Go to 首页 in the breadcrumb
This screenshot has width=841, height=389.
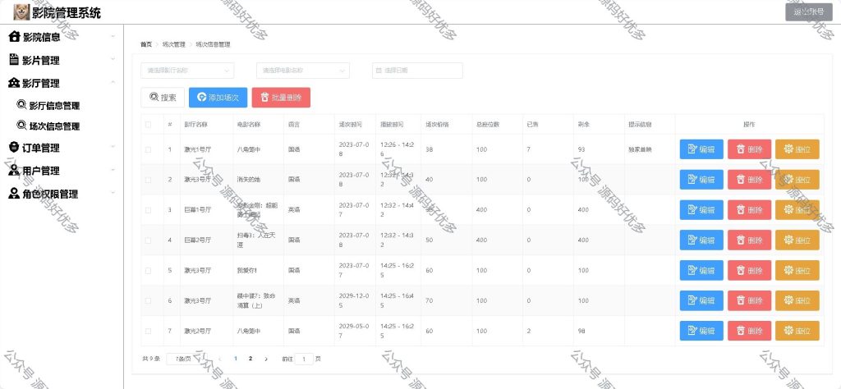pos(146,44)
